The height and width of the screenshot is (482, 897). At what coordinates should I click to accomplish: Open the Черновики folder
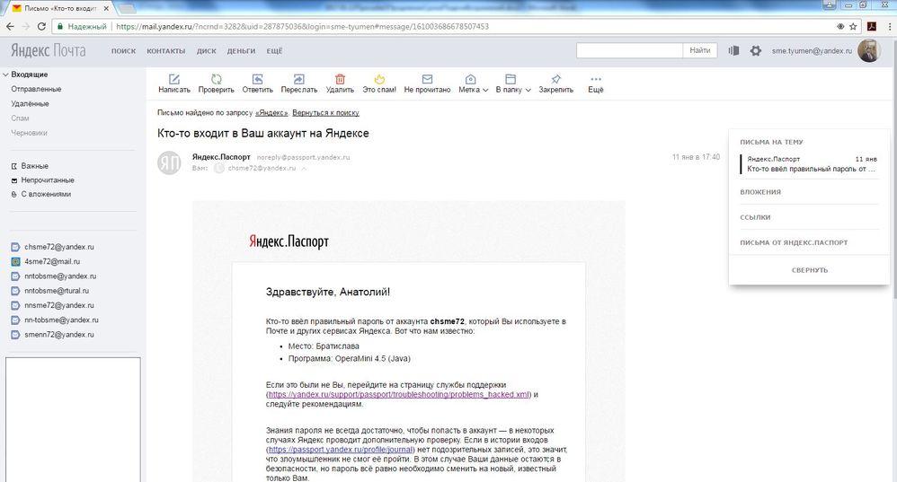pos(29,133)
